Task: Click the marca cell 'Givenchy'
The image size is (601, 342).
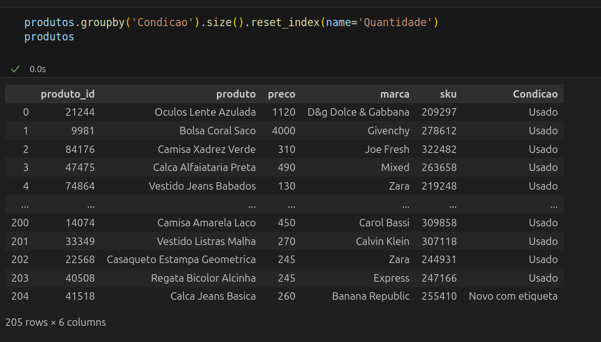Action: pos(388,131)
